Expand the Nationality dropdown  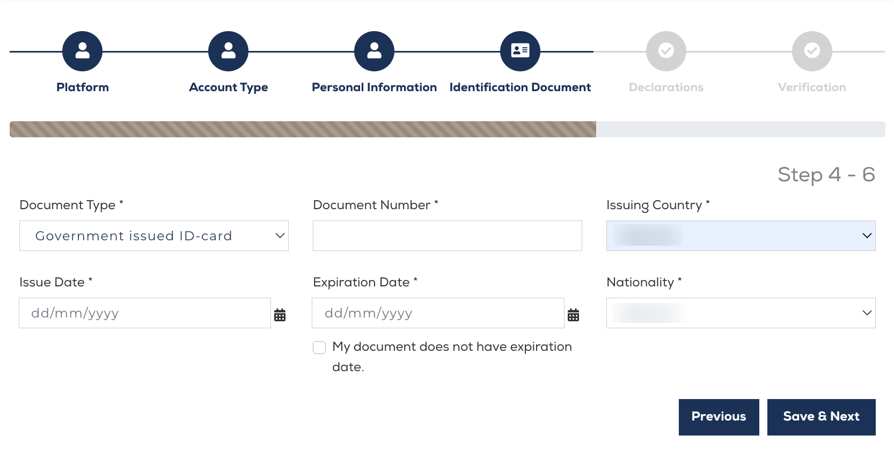(x=741, y=313)
